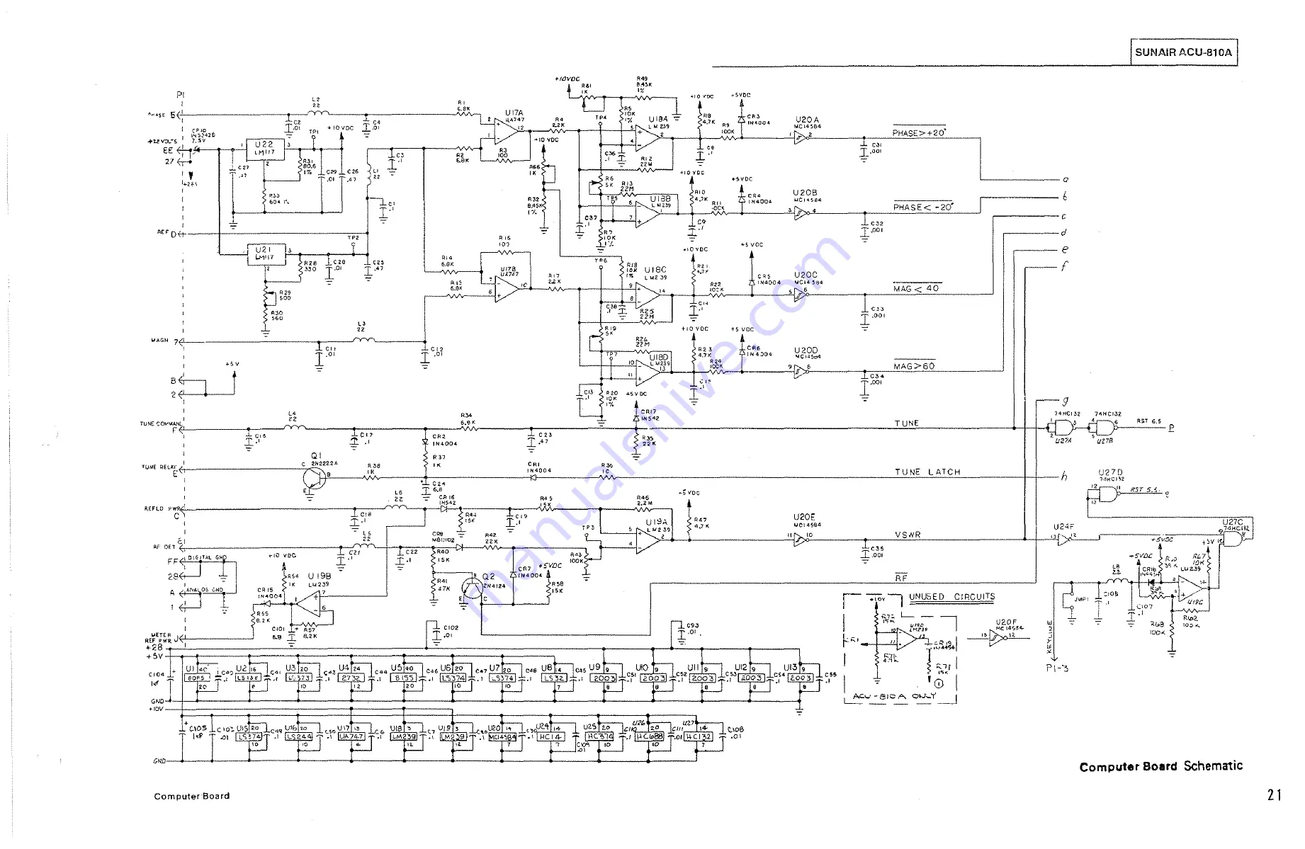This screenshot has width=1305, height=849.
Task: Click the U24 HC14 chip block
Action: tap(550, 736)
